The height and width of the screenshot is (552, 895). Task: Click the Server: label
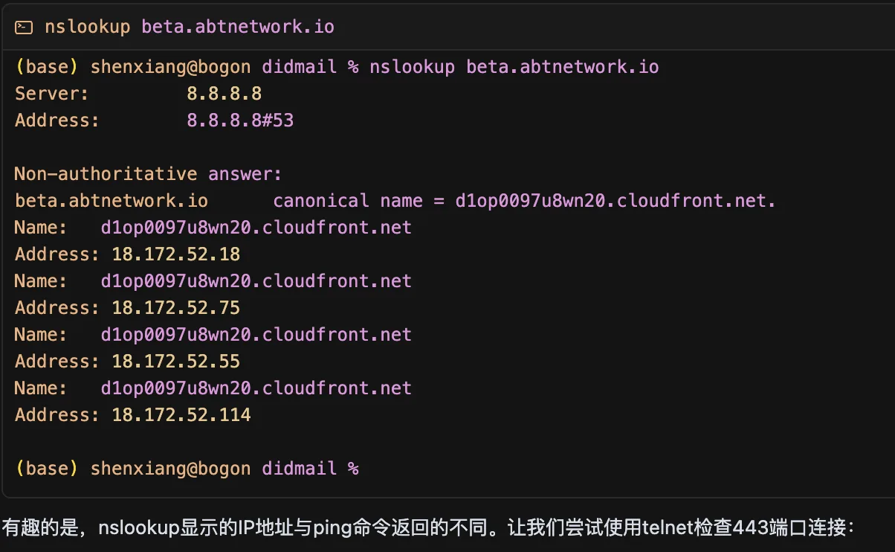(52, 93)
